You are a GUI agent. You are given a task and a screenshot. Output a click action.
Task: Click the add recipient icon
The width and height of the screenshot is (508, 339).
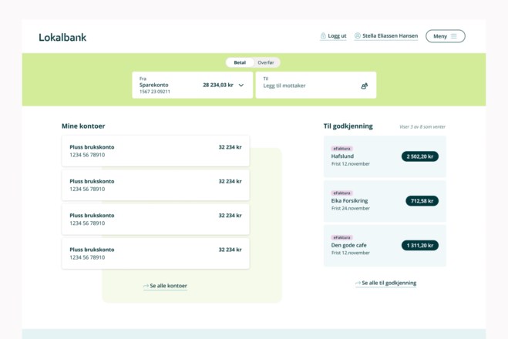coord(365,86)
